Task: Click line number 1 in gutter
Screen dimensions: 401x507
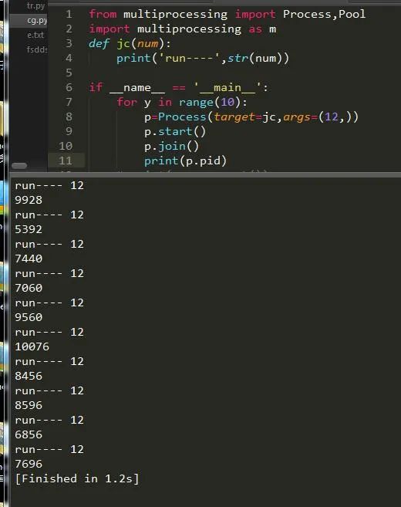Action: coord(69,14)
